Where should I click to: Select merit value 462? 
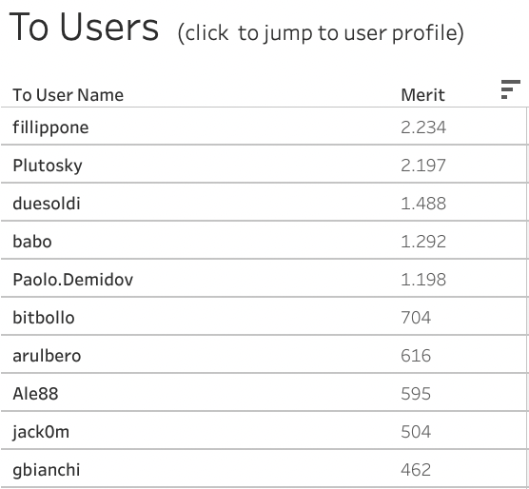click(x=416, y=470)
